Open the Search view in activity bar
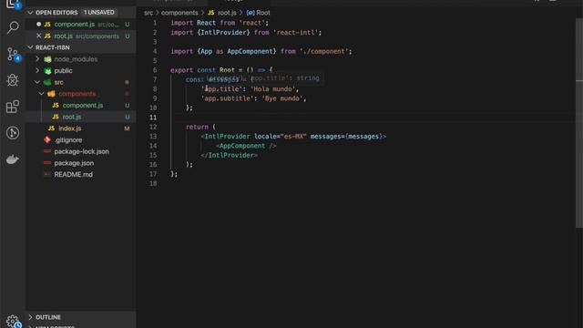The height and width of the screenshot is (328, 583). 13,27
